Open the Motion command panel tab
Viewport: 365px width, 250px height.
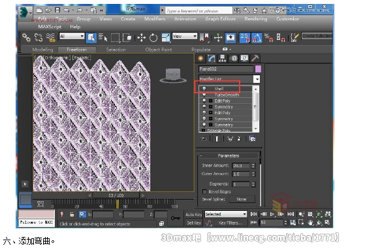pyautogui.click(x=234, y=58)
